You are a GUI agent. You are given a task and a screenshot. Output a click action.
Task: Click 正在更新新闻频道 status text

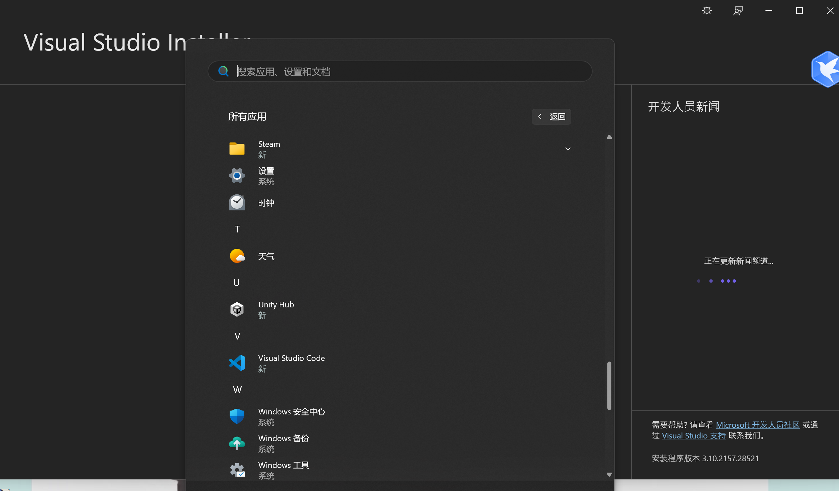(738, 261)
